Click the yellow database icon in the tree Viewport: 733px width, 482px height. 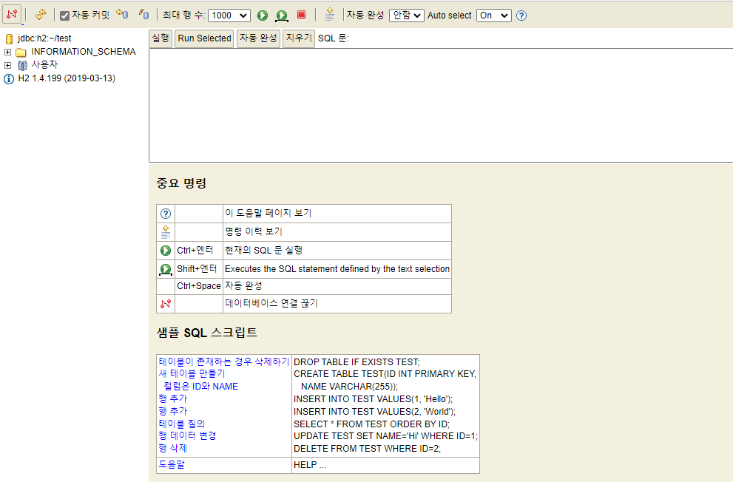pyautogui.click(x=9, y=38)
